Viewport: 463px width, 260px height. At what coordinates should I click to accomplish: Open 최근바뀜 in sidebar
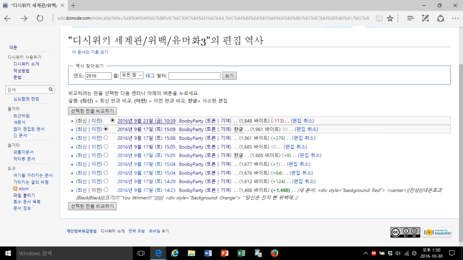(x=21, y=116)
